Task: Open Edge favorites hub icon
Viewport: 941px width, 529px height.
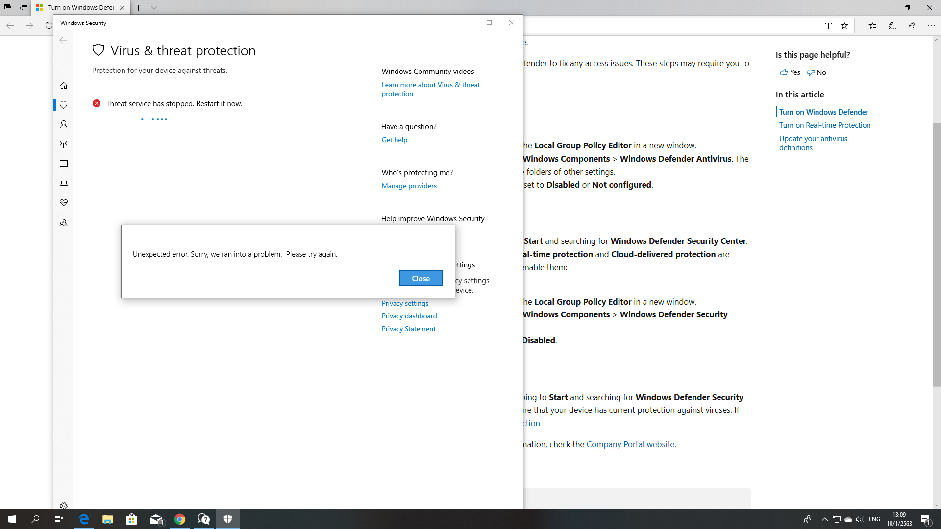Action: [x=872, y=26]
